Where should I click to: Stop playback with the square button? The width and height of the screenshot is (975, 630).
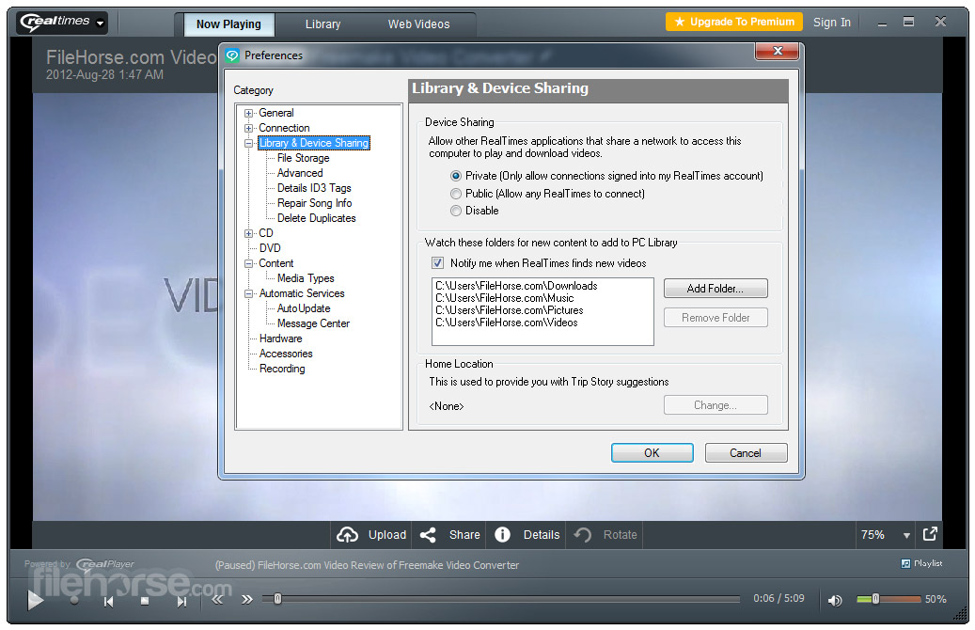tap(144, 601)
